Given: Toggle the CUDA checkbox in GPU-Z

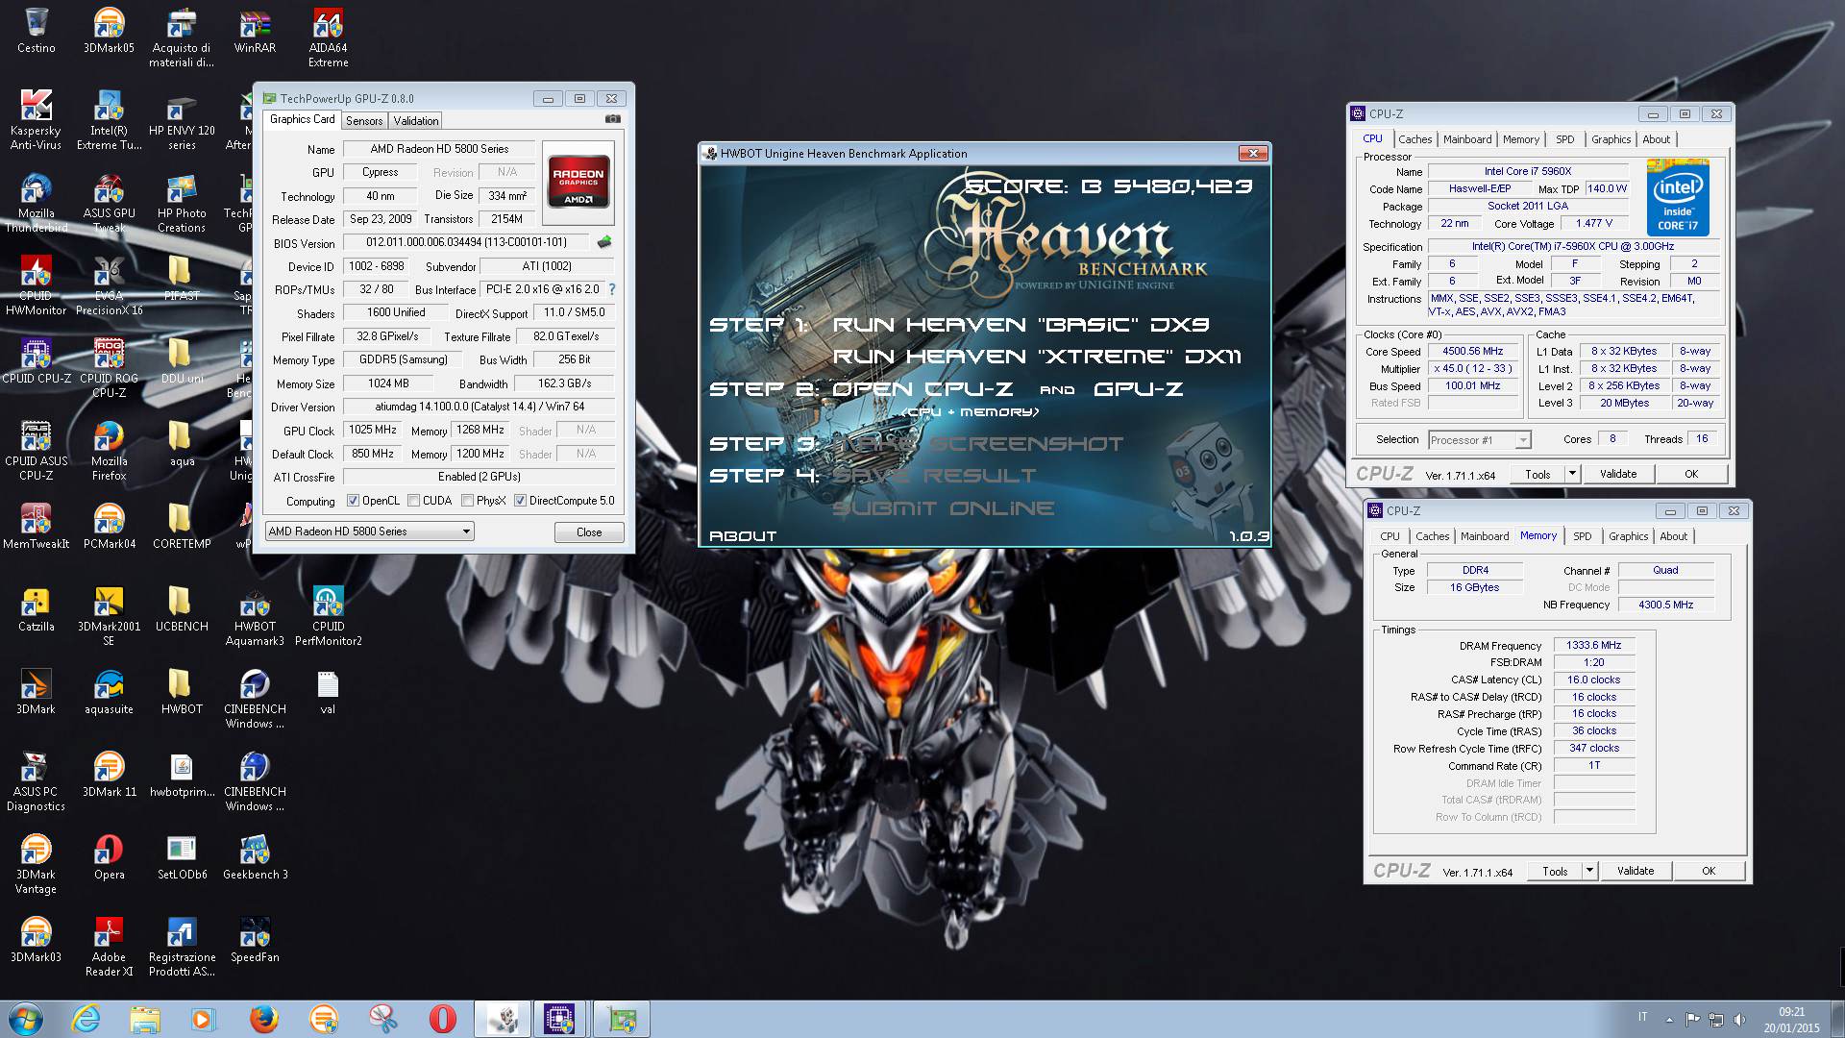Looking at the screenshot, I should (x=413, y=501).
